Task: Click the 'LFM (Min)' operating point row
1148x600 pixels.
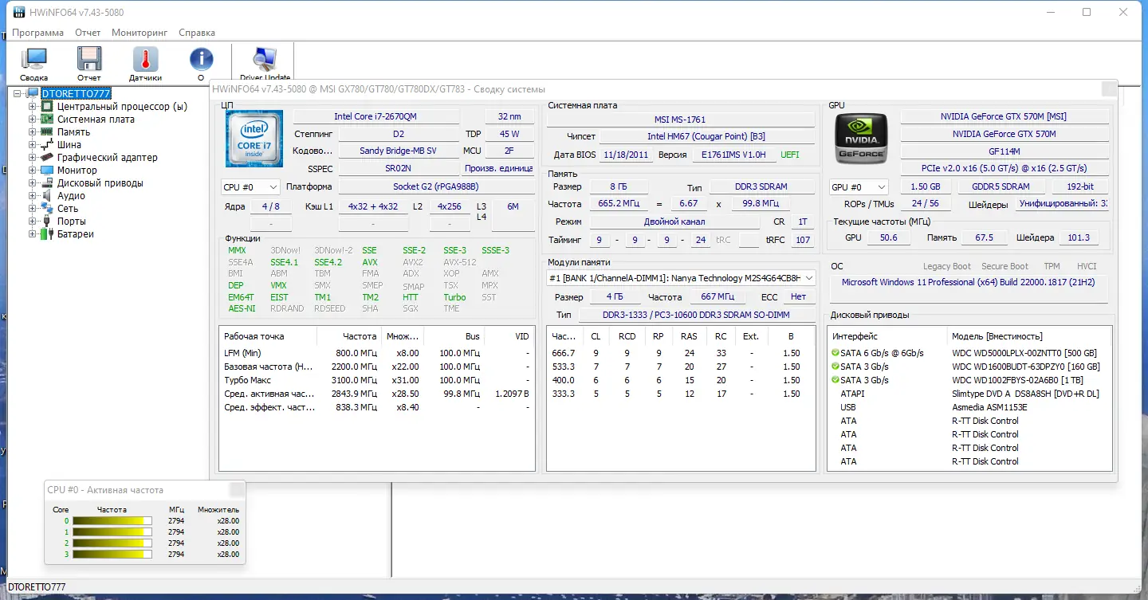Action: pos(376,353)
